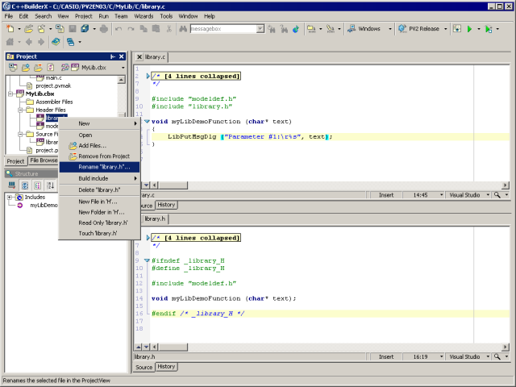Click the blue help book icon
Image resolution: width=516 pixels, height=387 pixels.
[x=56, y=42]
